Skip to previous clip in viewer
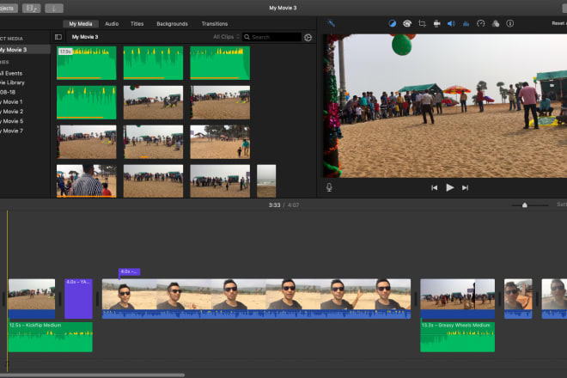This screenshot has height=378, width=567. click(435, 188)
